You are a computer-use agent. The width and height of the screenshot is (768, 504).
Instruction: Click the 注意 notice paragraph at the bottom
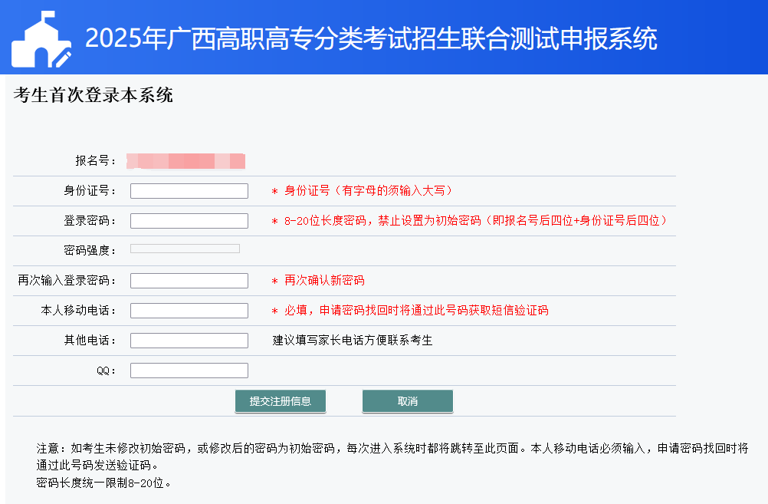coord(392,456)
